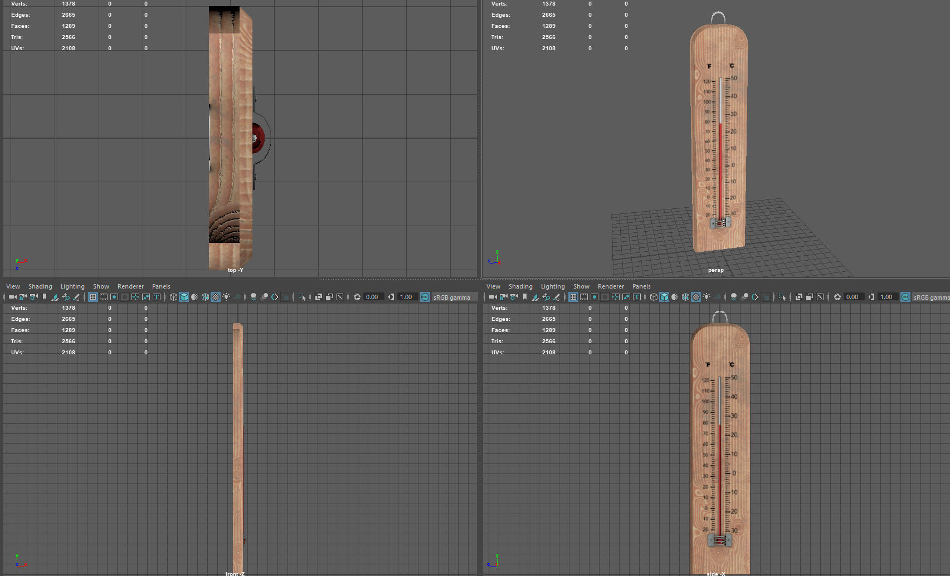This screenshot has height=576, width=950.
Task: Open Shading menu in side panel
Action: [520, 286]
